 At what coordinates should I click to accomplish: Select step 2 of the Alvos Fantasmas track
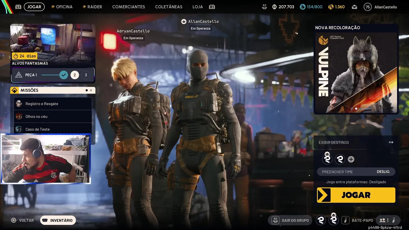click(75, 75)
